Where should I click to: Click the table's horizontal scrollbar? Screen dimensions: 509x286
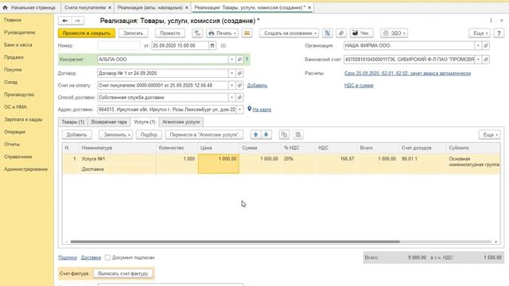coord(235,242)
